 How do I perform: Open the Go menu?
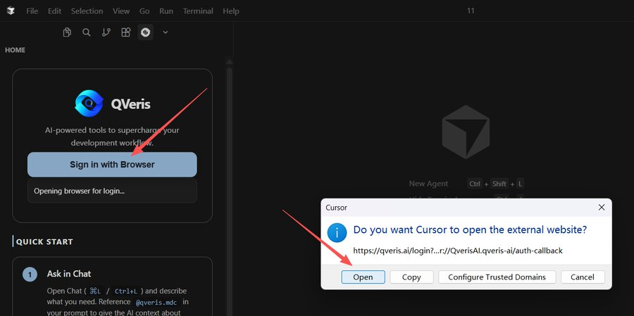pos(144,11)
